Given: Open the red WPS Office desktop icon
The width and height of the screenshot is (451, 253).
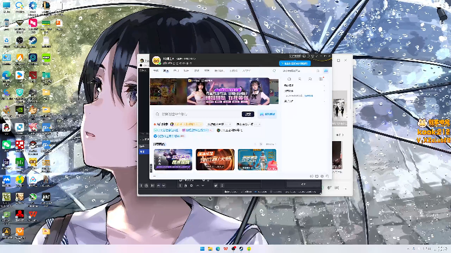Looking at the screenshot, I should [33, 214].
